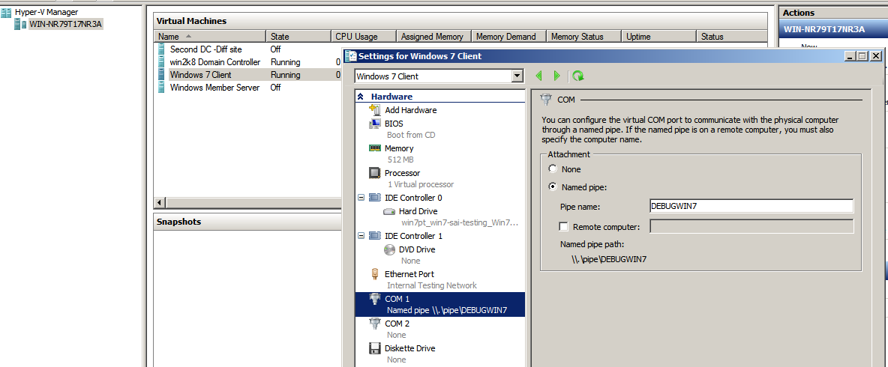
Task: Select Diskette Drive hardware entry
Action: point(439,354)
